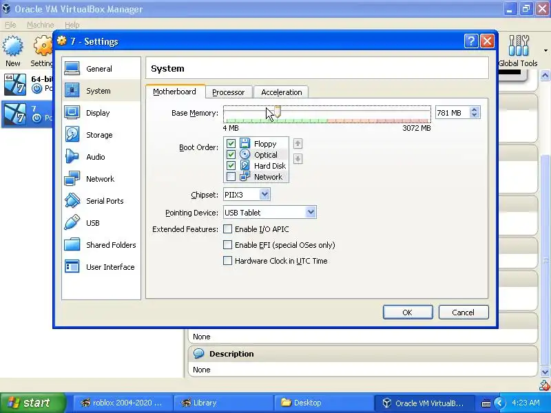
Task: Cancel the settings dialog
Action: point(464,313)
